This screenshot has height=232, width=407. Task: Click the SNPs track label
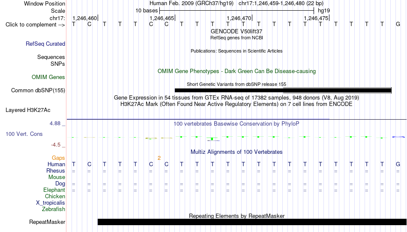(x=58, y=64)
